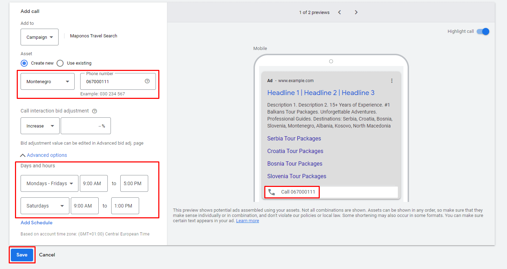Click the account time zone note text
This screenshot has height=269, width=507.
coord(85,234)
